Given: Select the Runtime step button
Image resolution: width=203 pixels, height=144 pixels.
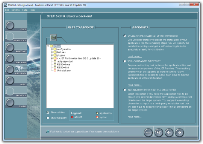Looking at the screenshot, I should click(10, 48).
